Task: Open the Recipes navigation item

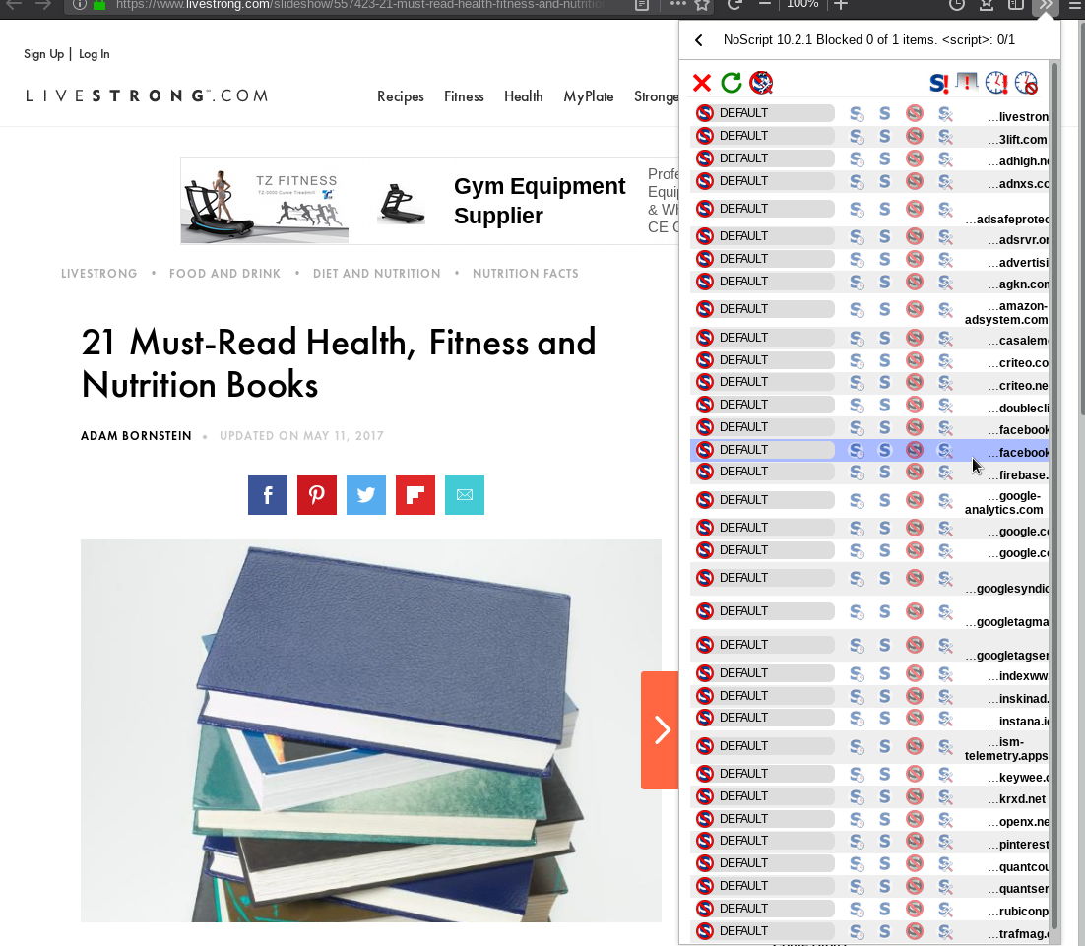Action: click(400, 96)
